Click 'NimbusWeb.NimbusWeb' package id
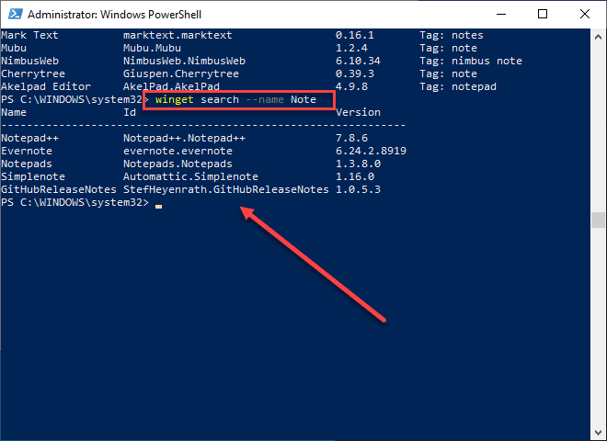This screenshot has height=441, width=607. tap(184, 61)
